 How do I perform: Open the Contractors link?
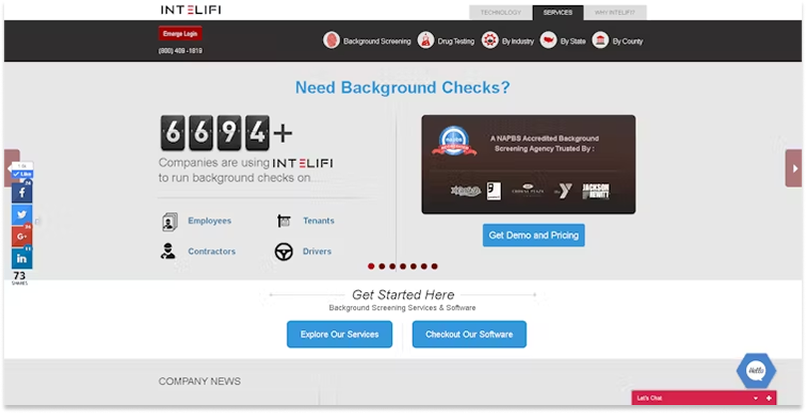tap(211, 251)
